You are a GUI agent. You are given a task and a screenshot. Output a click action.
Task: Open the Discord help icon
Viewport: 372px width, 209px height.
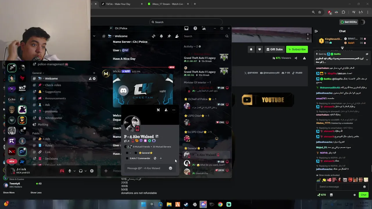[195, 28]
